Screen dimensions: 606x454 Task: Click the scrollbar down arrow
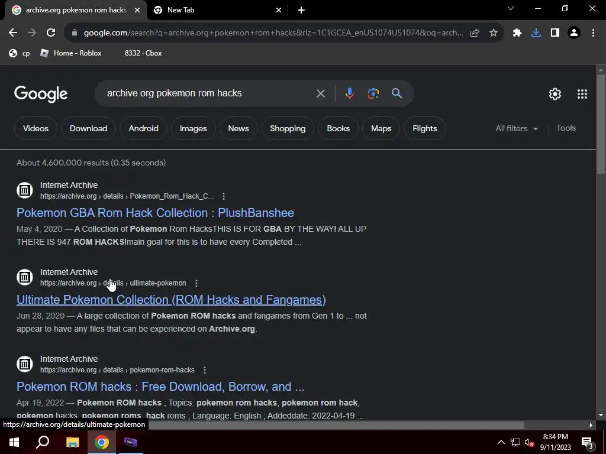tap(601, 416)
